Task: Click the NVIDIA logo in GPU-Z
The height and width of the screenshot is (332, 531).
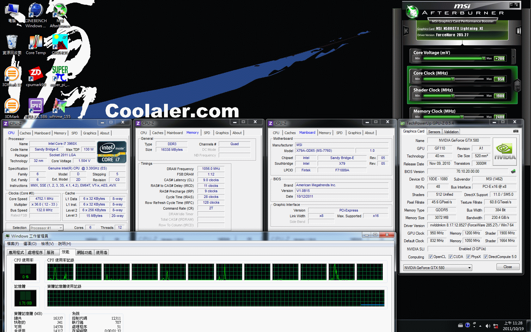Action: (x=505, y=152)
